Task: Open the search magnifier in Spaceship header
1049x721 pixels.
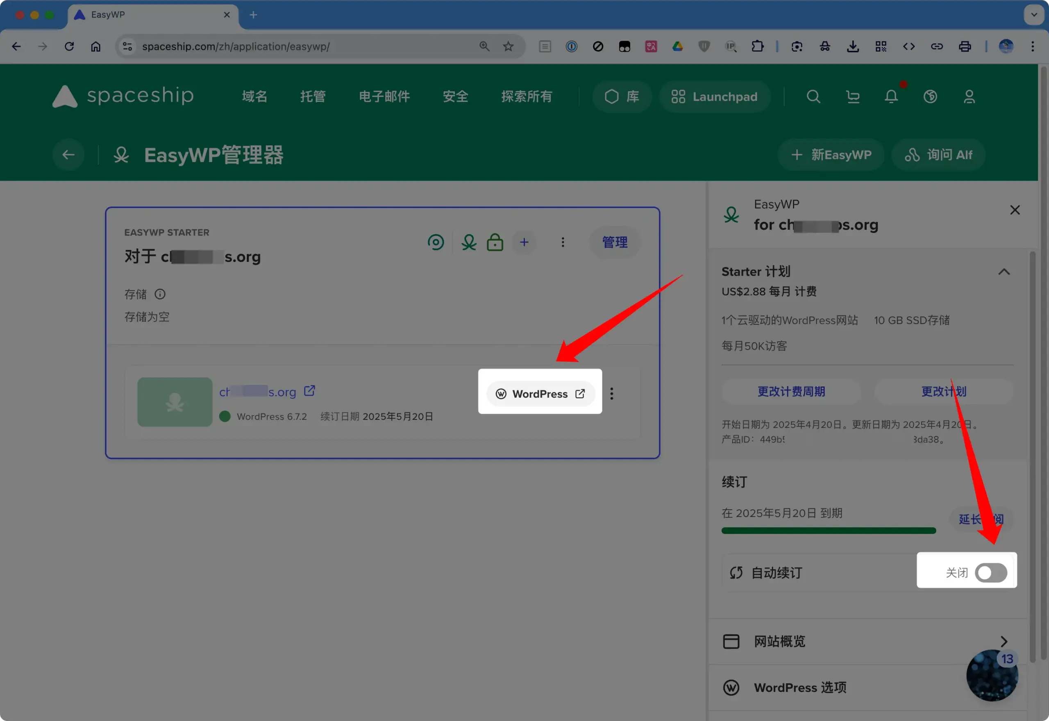Action: point(813,96)
